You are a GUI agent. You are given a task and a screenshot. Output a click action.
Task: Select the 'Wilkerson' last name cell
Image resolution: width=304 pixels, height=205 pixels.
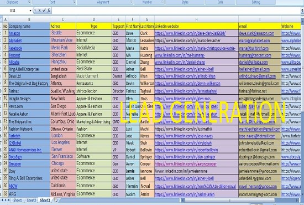point(147,83)
